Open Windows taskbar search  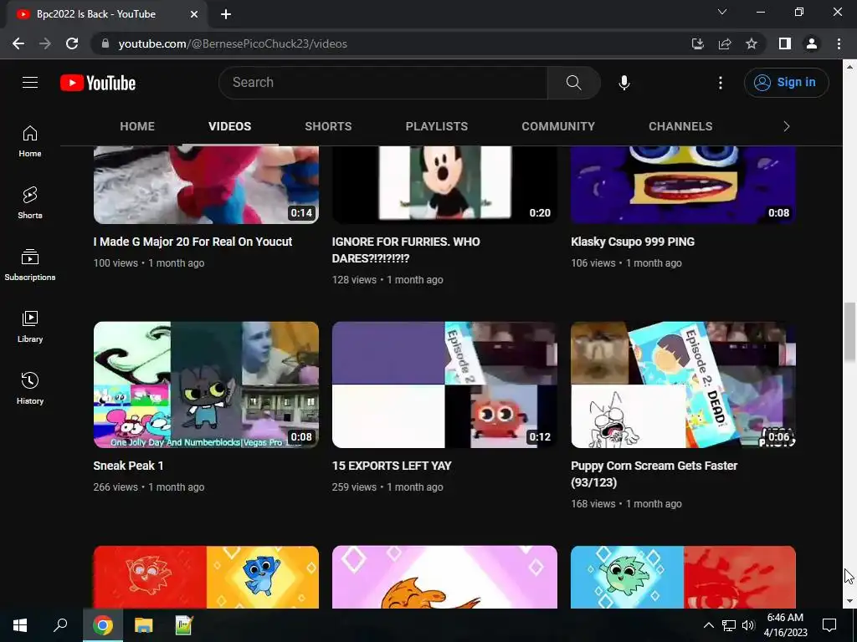(60, 625)
